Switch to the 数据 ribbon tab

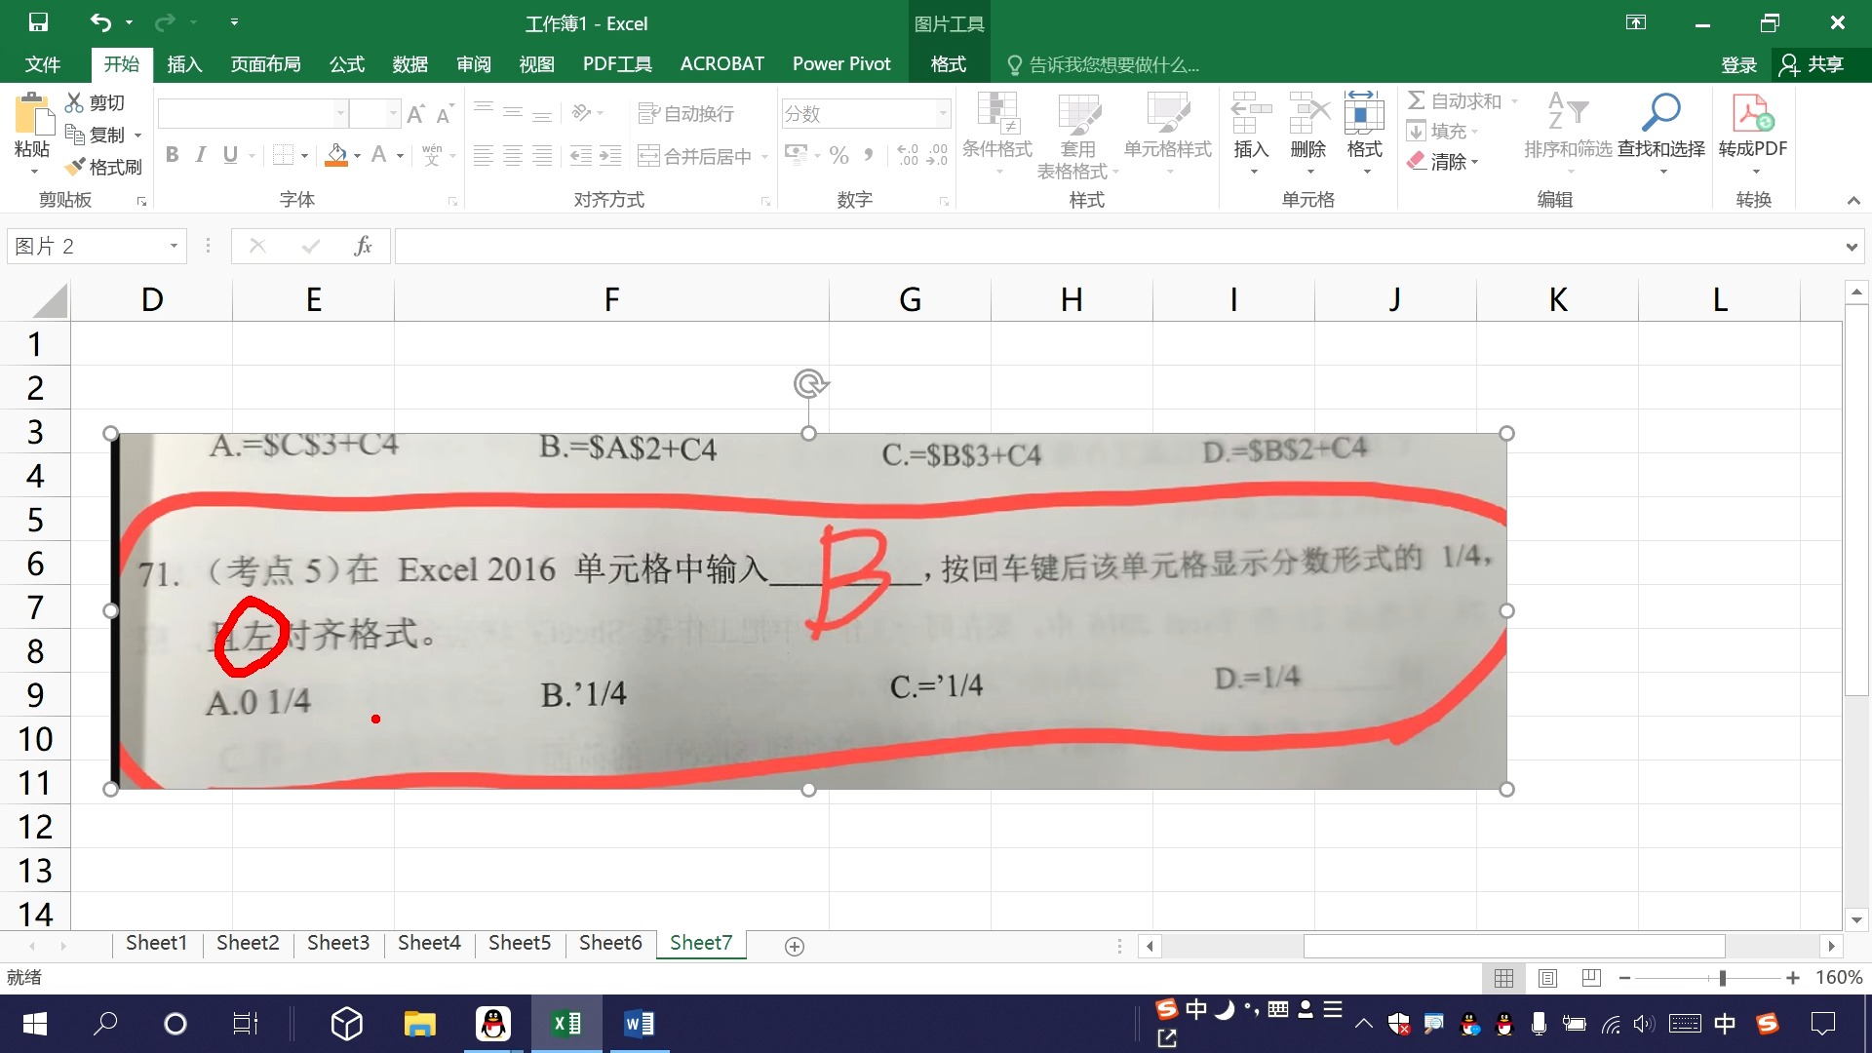[409, 64]
